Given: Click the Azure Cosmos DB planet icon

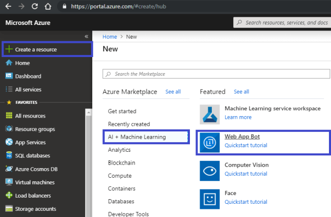Looking at the screenshot, I should point(9,169).
